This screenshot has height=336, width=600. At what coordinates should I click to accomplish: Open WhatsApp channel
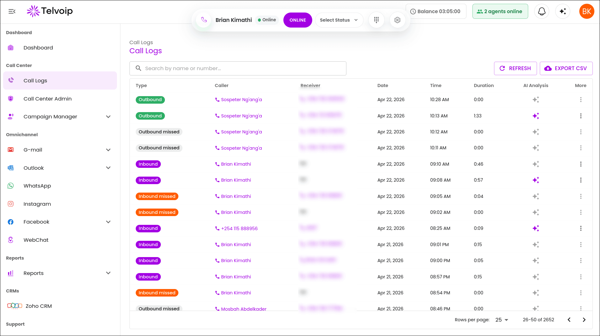60,186
